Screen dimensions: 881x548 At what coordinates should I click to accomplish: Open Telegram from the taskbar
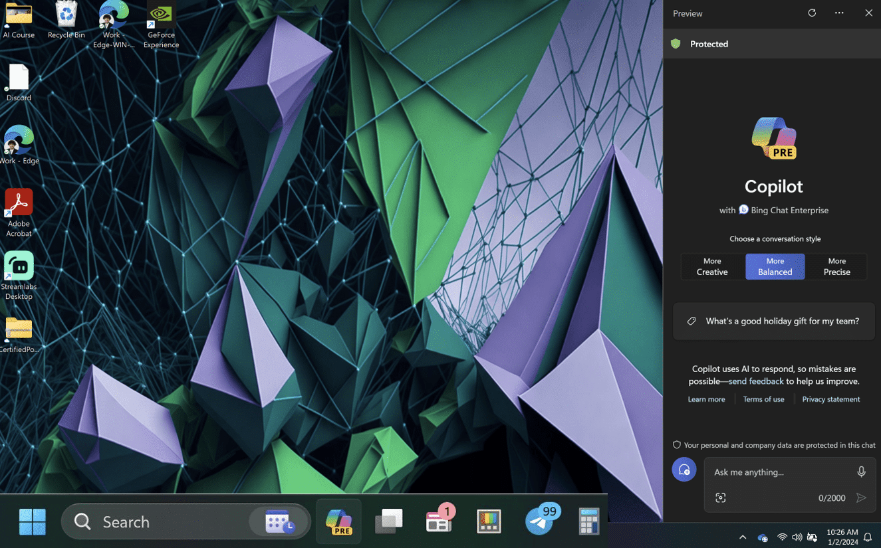tap(541, 521)
